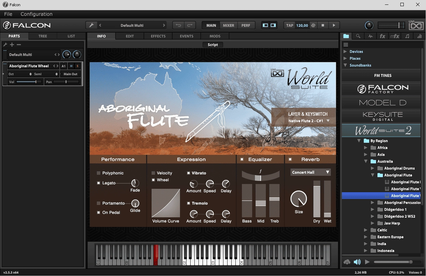Open the Configuration menu
Image resolution: width=426 pixels, height=276 pixels.
(37, 14)
